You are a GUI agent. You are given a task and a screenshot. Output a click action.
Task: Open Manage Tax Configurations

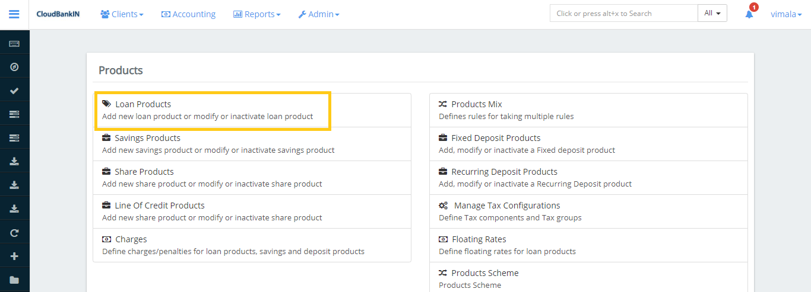coord(506,206)
